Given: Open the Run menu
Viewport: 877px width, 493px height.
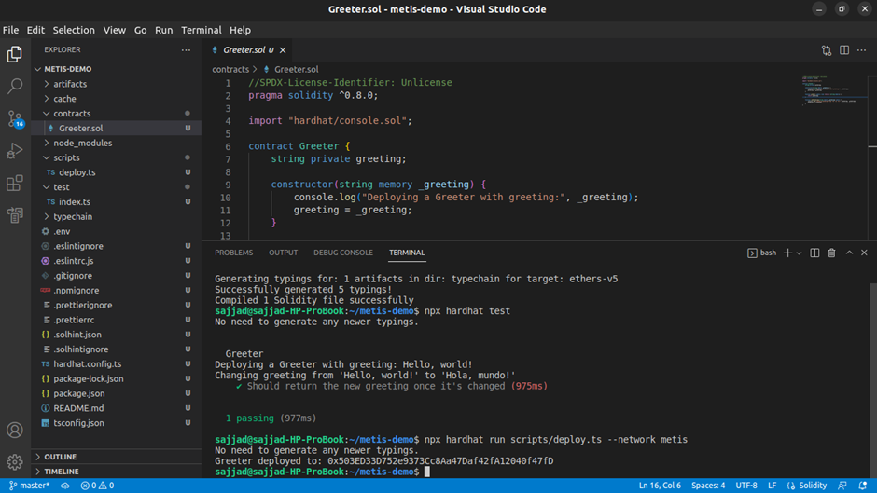Looking at the screenshot, I should point(164,30).
